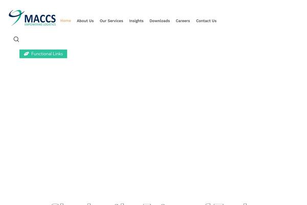Go to the Home menu item
This screenshot has width=307, height=205.
click(x=65, y=20)
